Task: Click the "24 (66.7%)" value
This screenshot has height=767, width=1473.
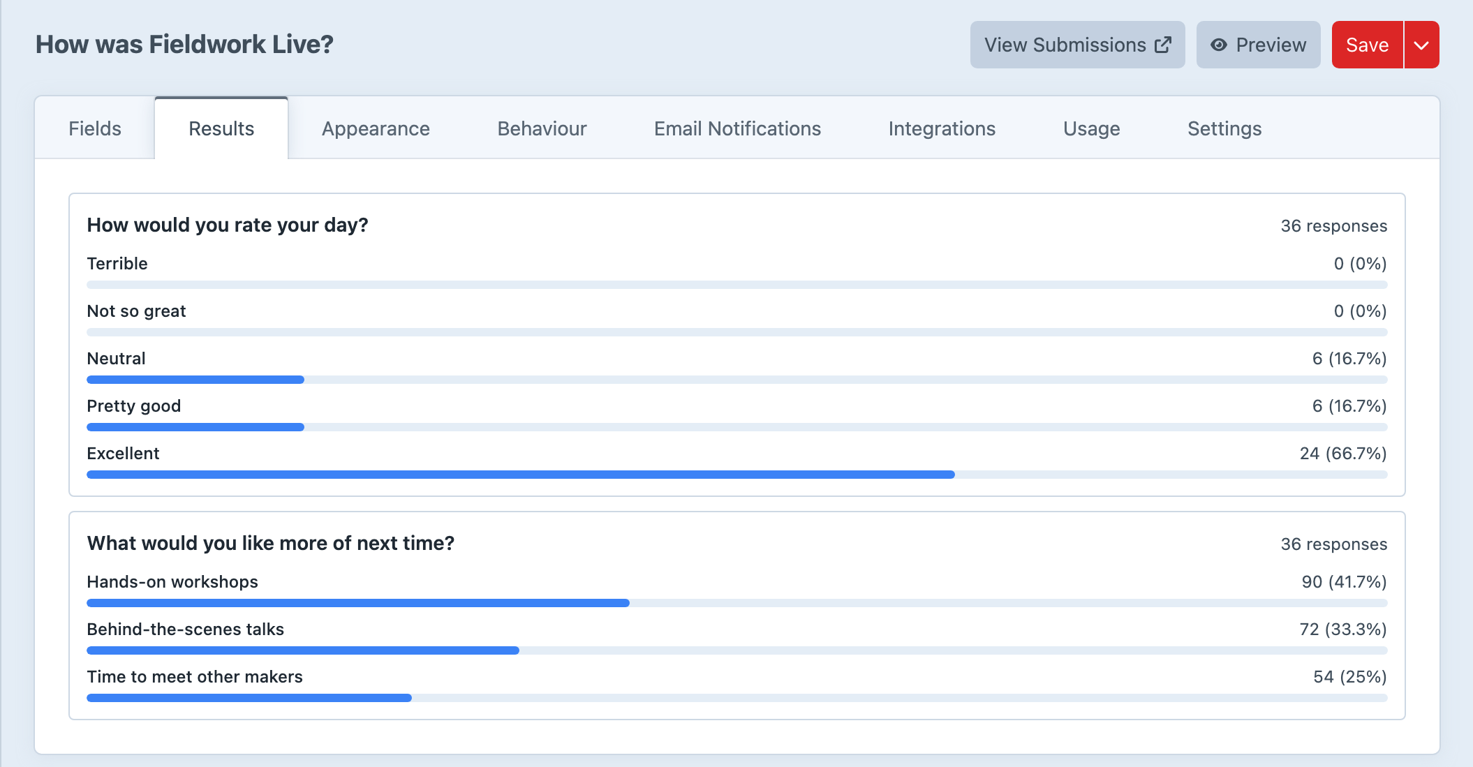Action: coord(1343,454)
